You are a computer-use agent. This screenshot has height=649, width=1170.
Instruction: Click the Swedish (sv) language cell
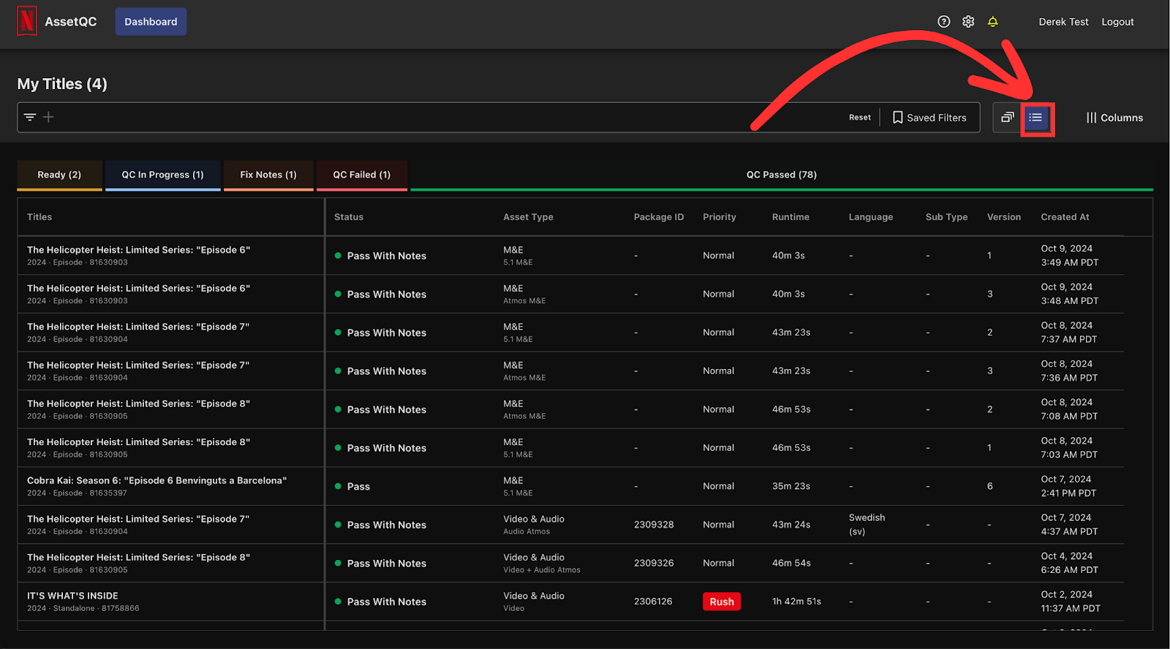[867, 525]
